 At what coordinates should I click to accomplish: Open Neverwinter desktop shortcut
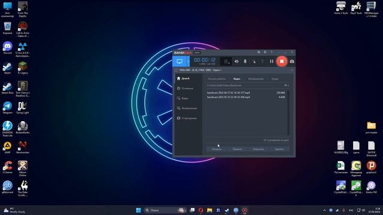pyautogui.click(x=23, y=148)
